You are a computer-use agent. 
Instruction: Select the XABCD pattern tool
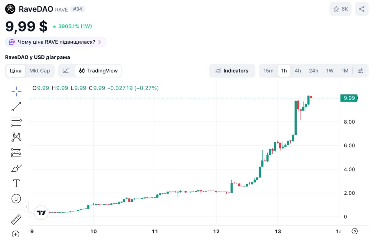16,137
